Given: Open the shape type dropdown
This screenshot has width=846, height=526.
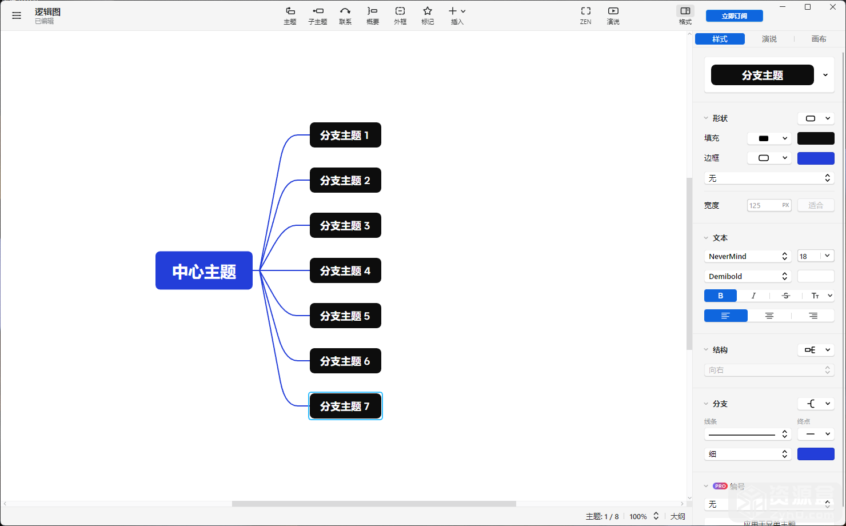Looking at the screenshot, I should click(816, 118).
